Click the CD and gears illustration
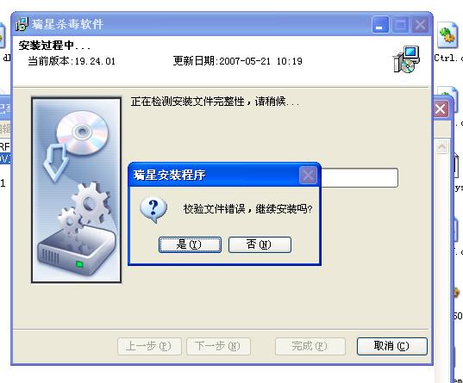The width and height of the screenshot is (463, 383). [x=77, y=190]
